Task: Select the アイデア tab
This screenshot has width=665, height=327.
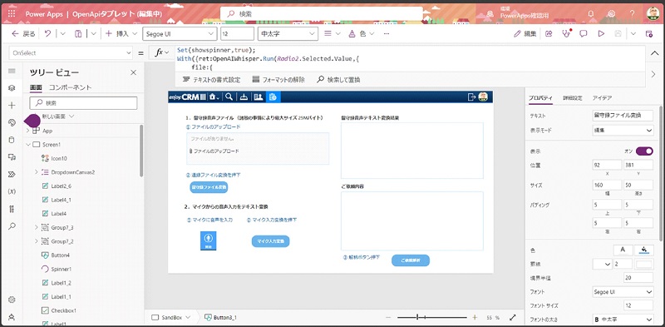Action: click(x=602, y=97)
